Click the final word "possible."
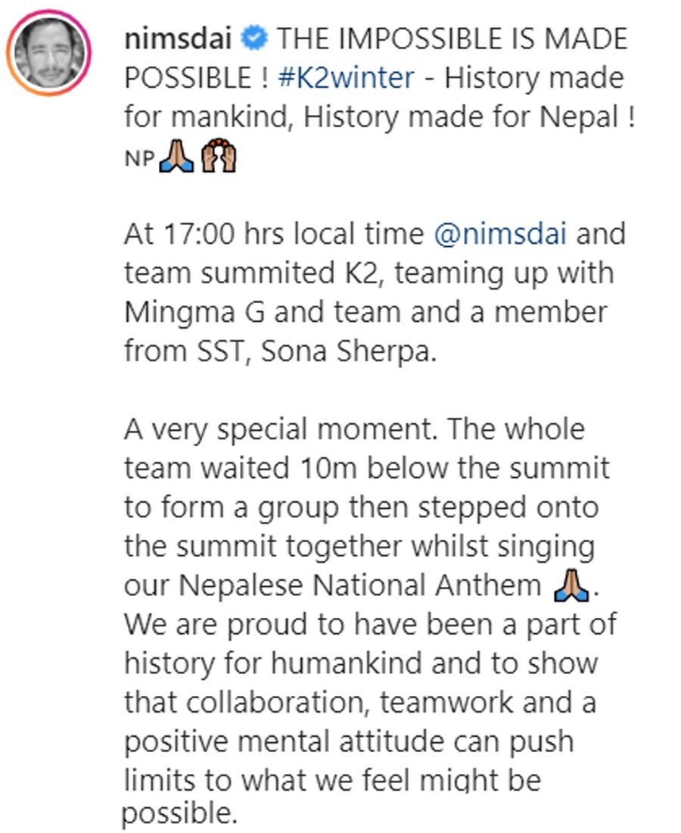Image resolution: width=681 pixels, height=833 pixels. (x=179, y=813)
